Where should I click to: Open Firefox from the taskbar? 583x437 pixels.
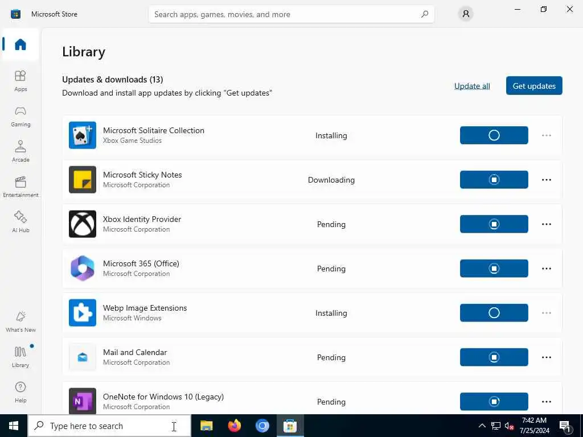[234, 426]
